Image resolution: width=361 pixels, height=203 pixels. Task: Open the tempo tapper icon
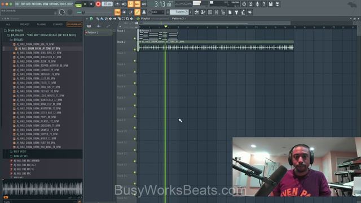coord(243,12)
